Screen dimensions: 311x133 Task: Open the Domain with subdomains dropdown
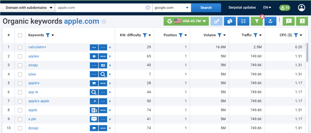coord(27,8)
